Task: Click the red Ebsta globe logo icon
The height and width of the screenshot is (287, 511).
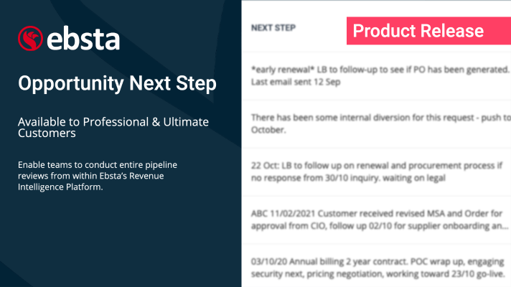Action: [29, 38]
